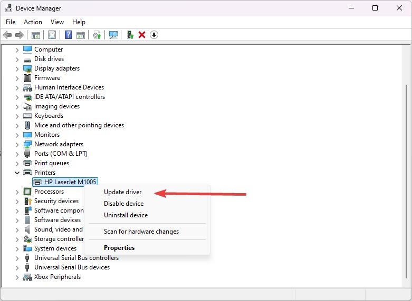Maximize the Device Manager window

(375, 8)
